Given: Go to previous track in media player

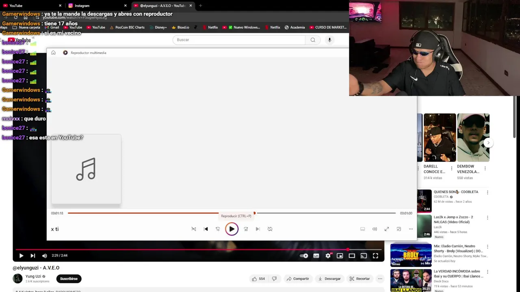Looking at the screenshot, I should [206, 229].
